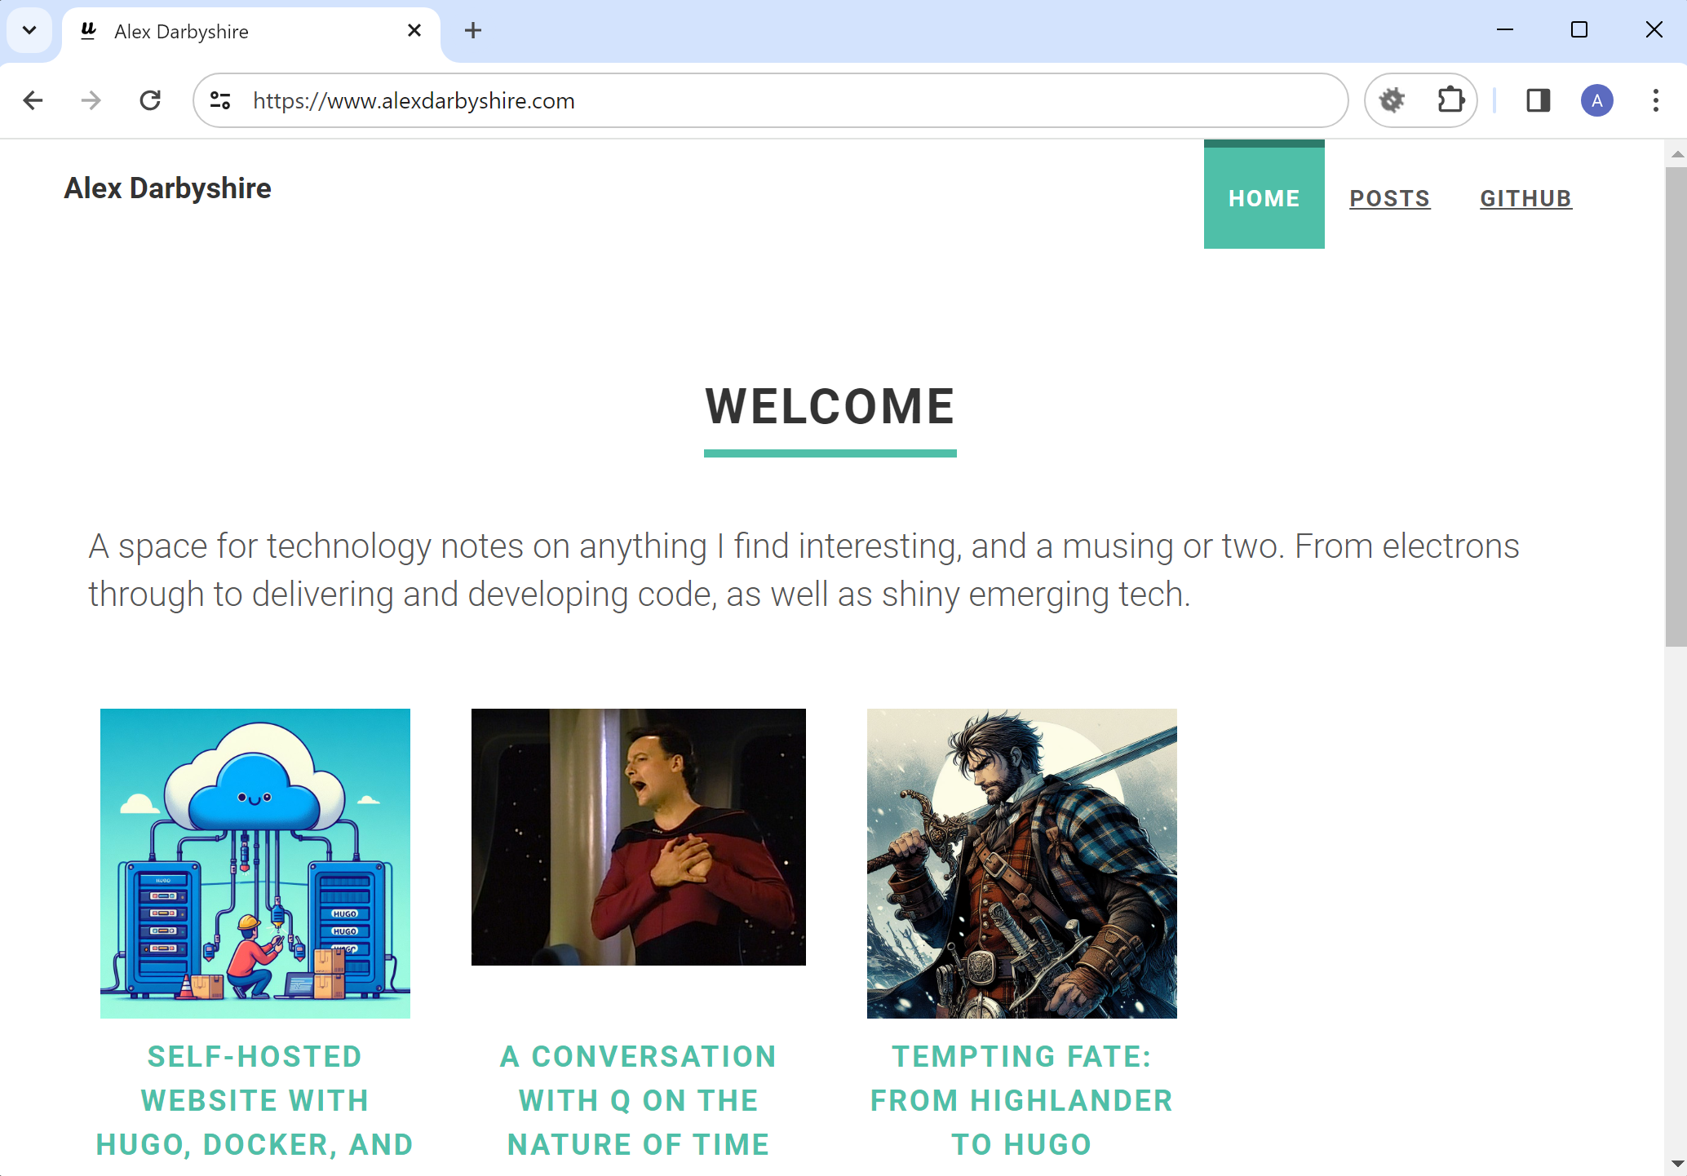The height and width of the screenshot is (1176, 1687).
Task: Open the Extensions puzzle icon
Action: 1450,100
